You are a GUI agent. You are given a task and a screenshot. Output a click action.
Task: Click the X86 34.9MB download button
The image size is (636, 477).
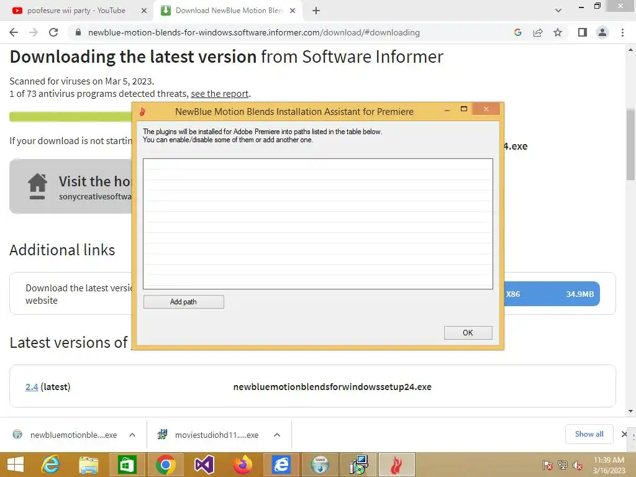tap(552, 294)
